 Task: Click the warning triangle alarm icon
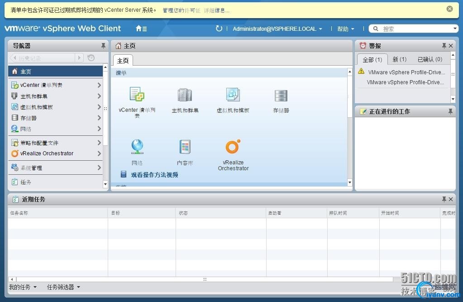pyautogui.click(x=361, y=71)
